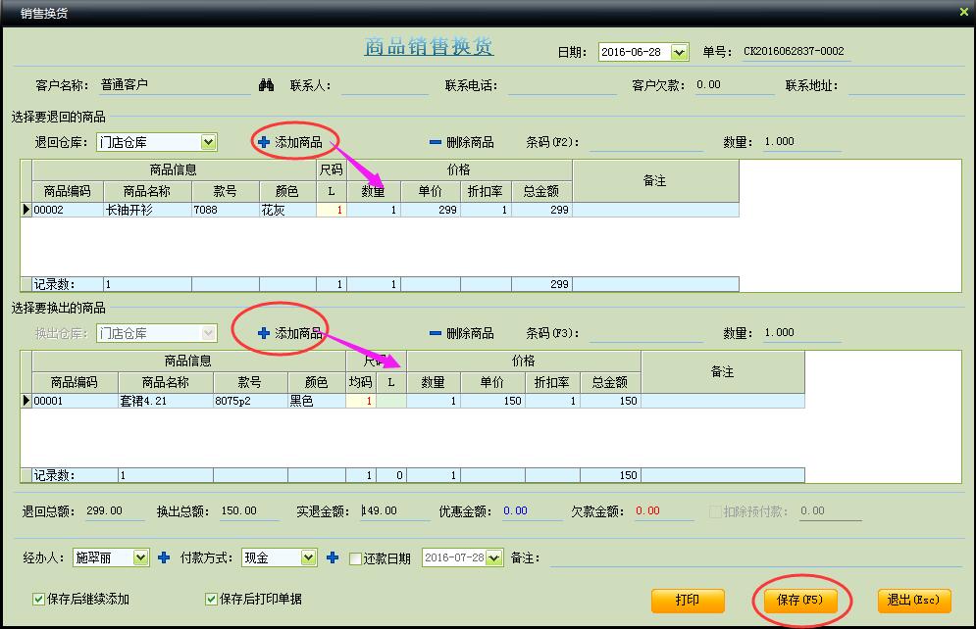This screenshot has width=976, height=629.
Task: Click the 花灰 color cell
Action: [x=287, y=210]
